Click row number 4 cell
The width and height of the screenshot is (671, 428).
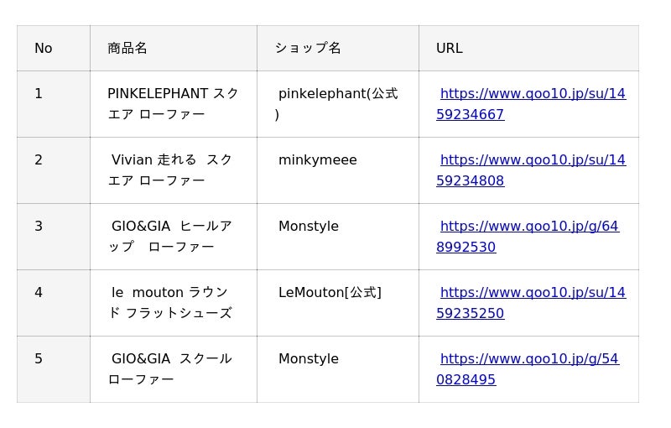tap(39, 293)
